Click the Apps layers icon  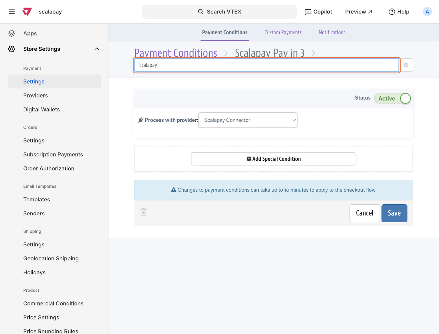click(x=12, y=33)
